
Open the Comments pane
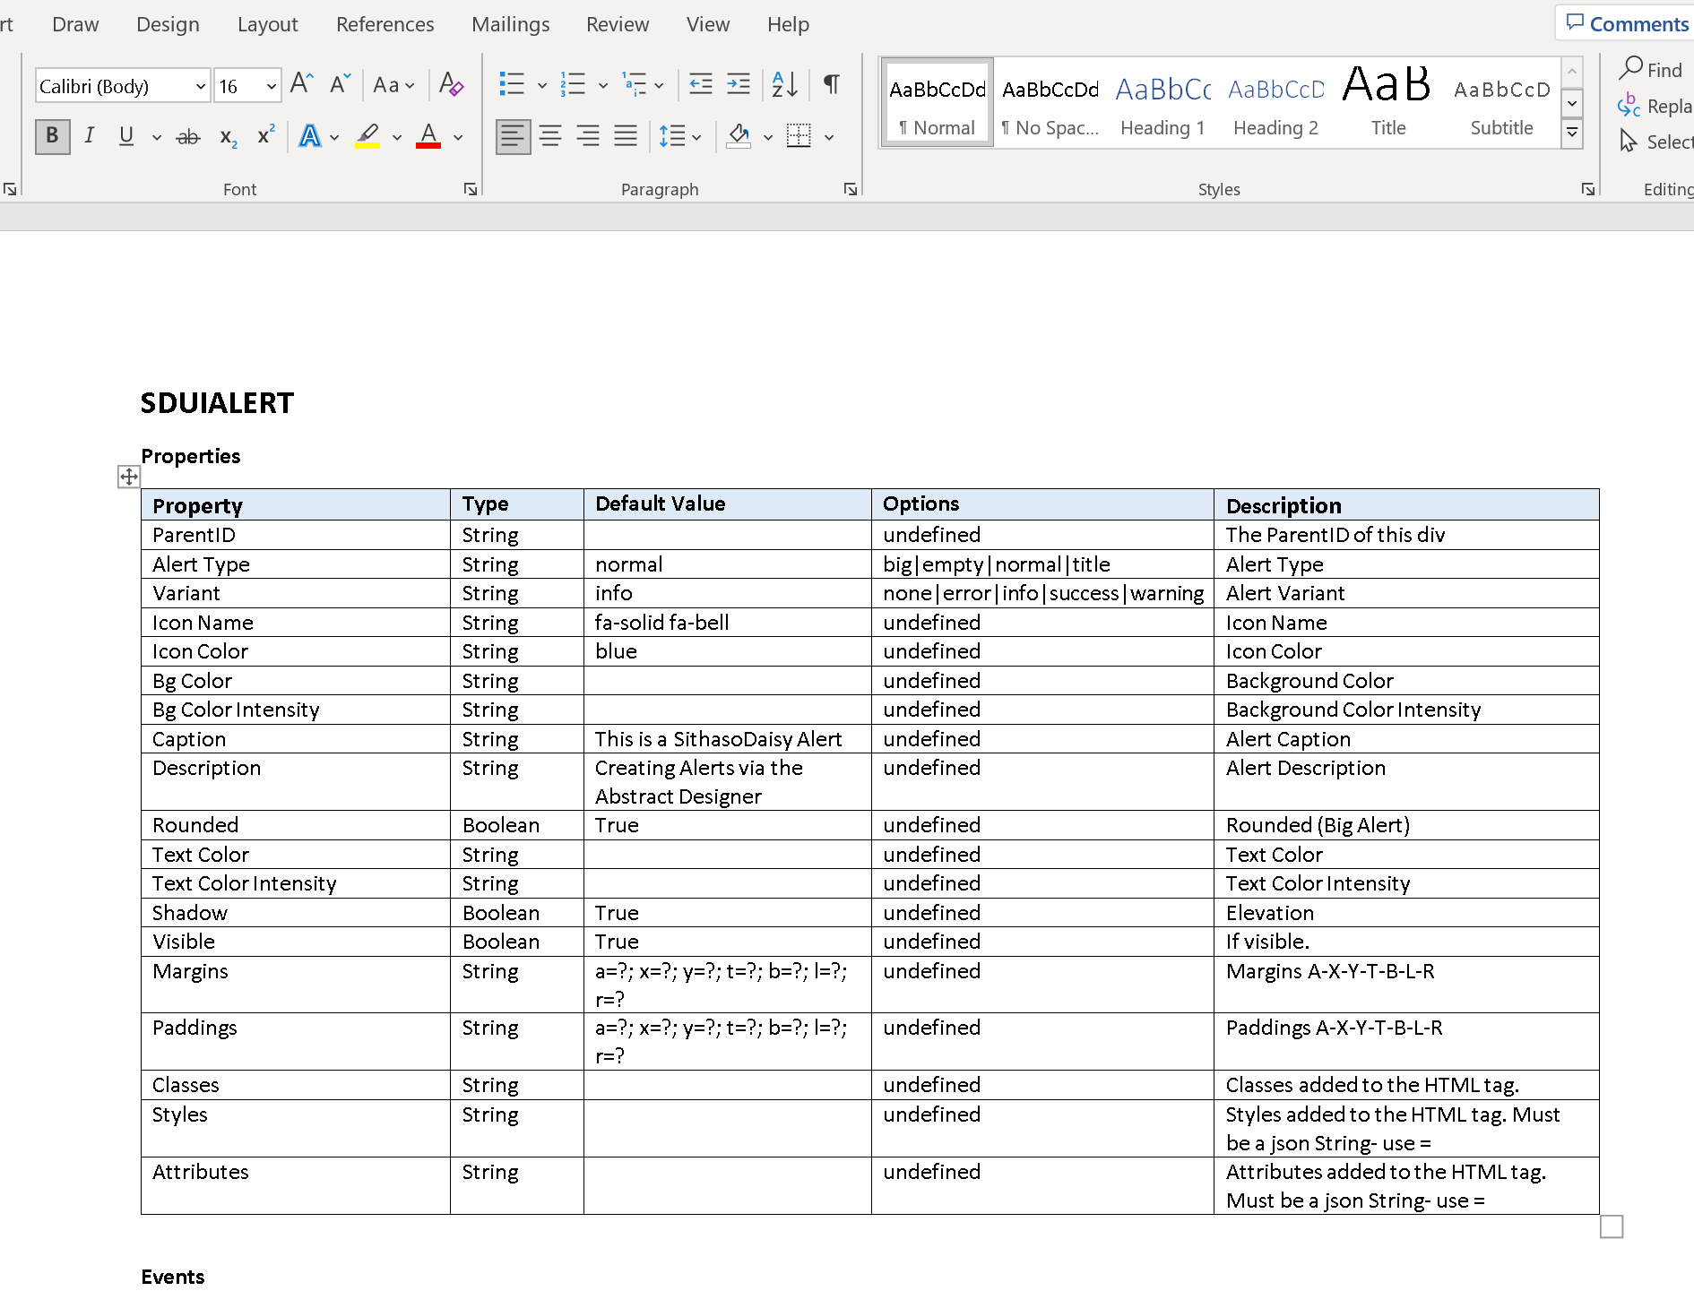click(1626, 23)
